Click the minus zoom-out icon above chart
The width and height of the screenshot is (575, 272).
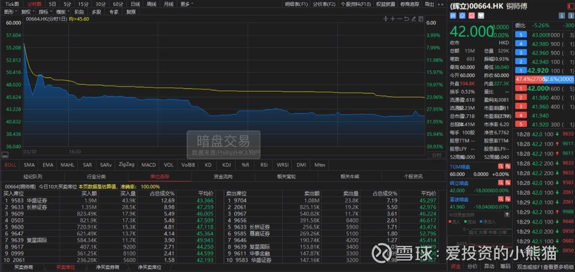point(399,19)
